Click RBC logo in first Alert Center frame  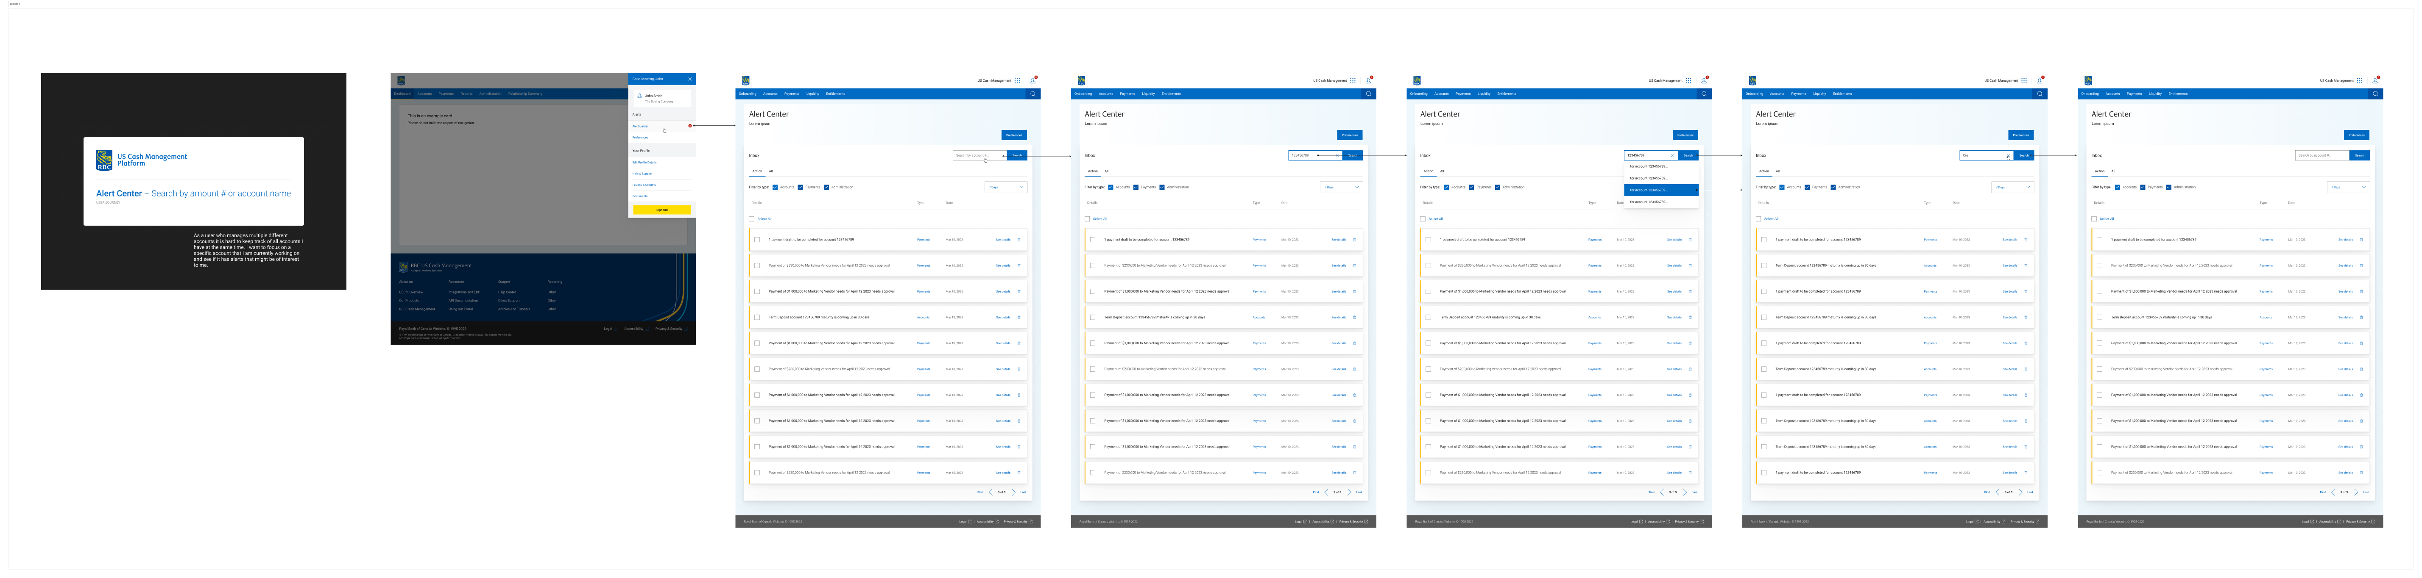tap(745, 81)
